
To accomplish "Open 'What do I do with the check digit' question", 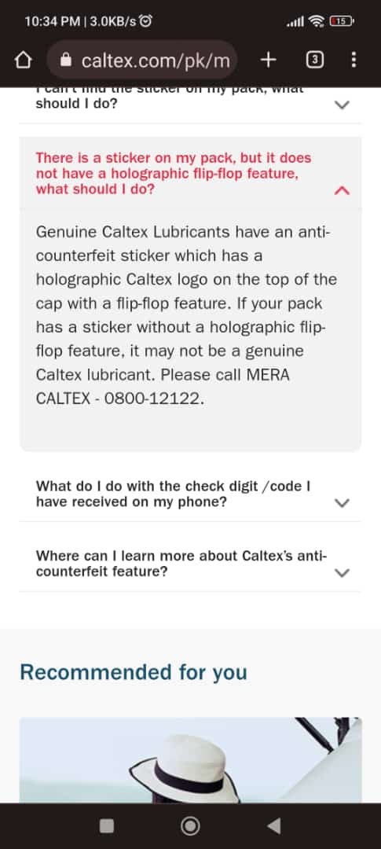I will pos(173,494).
